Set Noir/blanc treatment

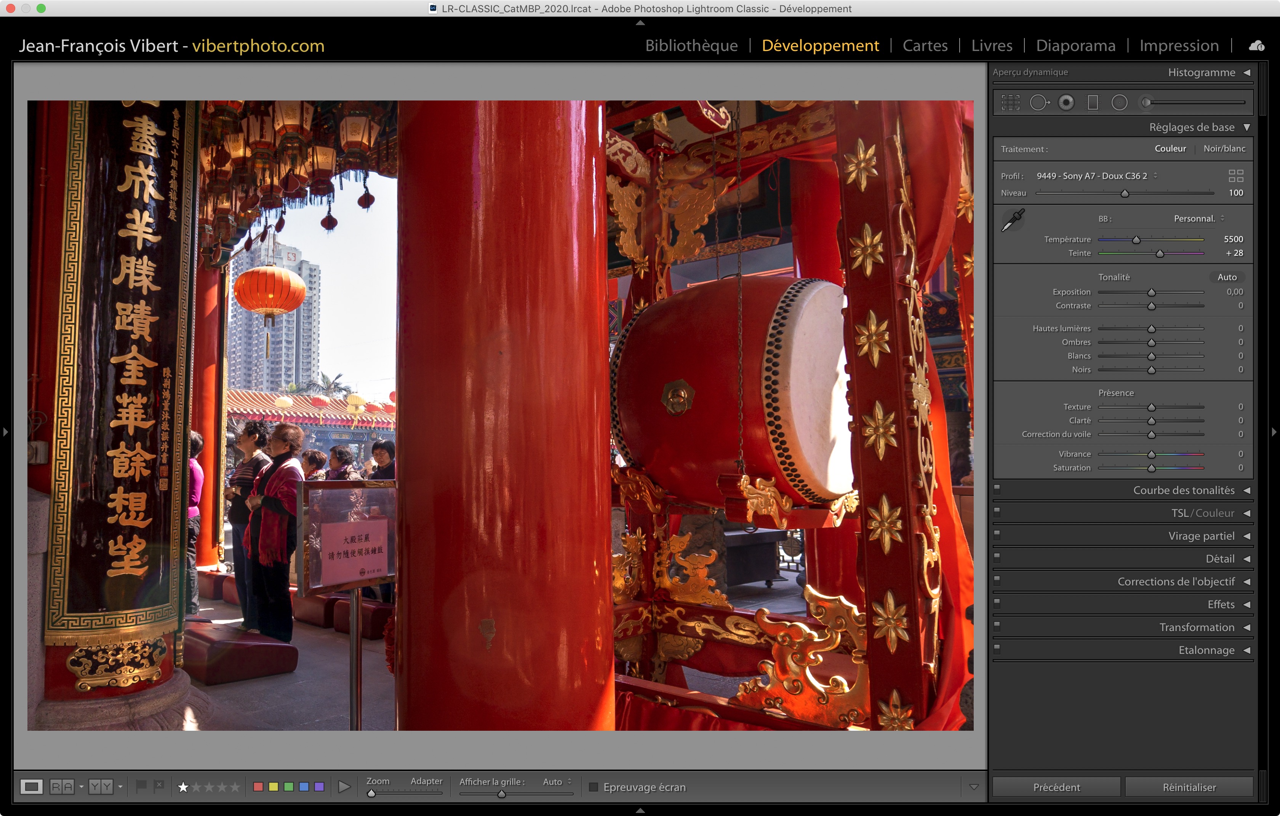(1224, 149)
